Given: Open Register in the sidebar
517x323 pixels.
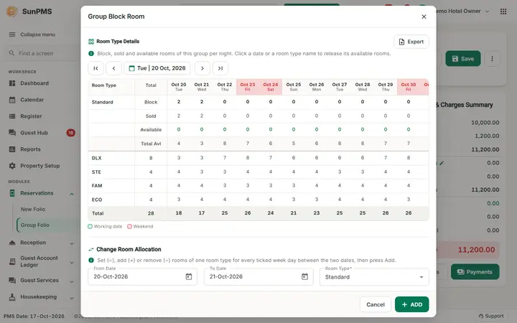Looking at the screenshot, I should [31, 116].
